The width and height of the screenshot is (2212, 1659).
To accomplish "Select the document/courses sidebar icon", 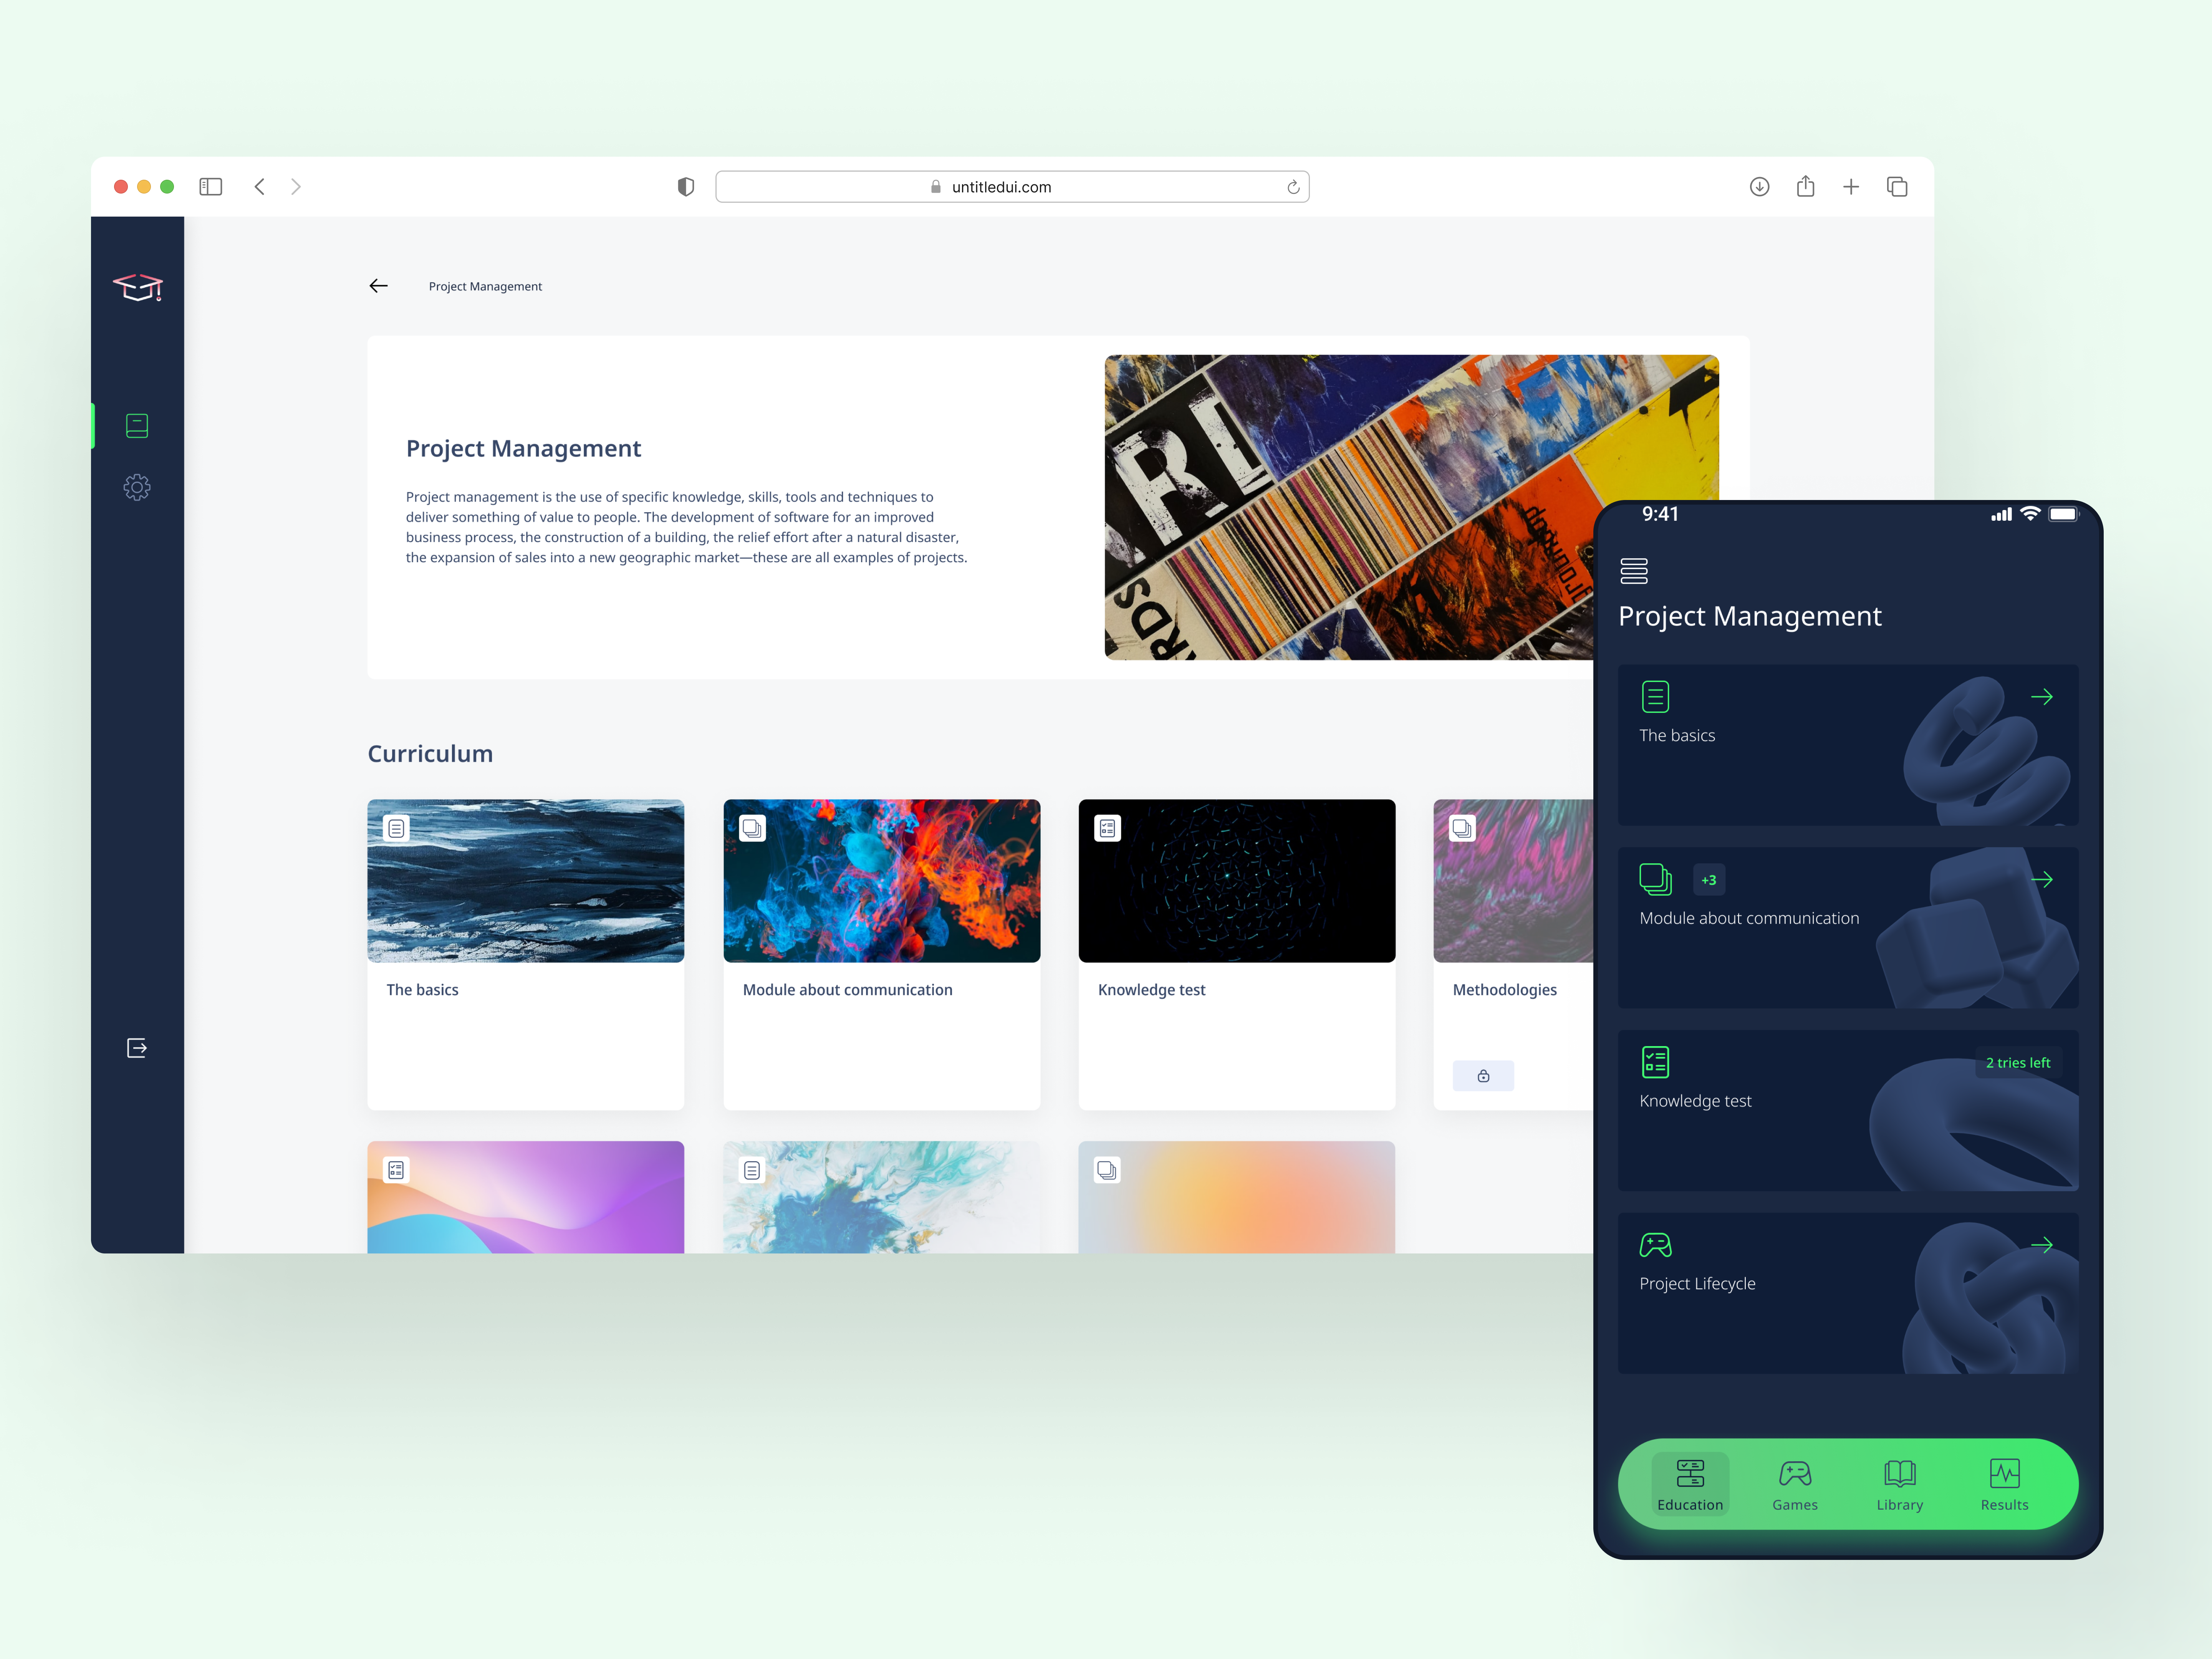I will click(137, 425).
